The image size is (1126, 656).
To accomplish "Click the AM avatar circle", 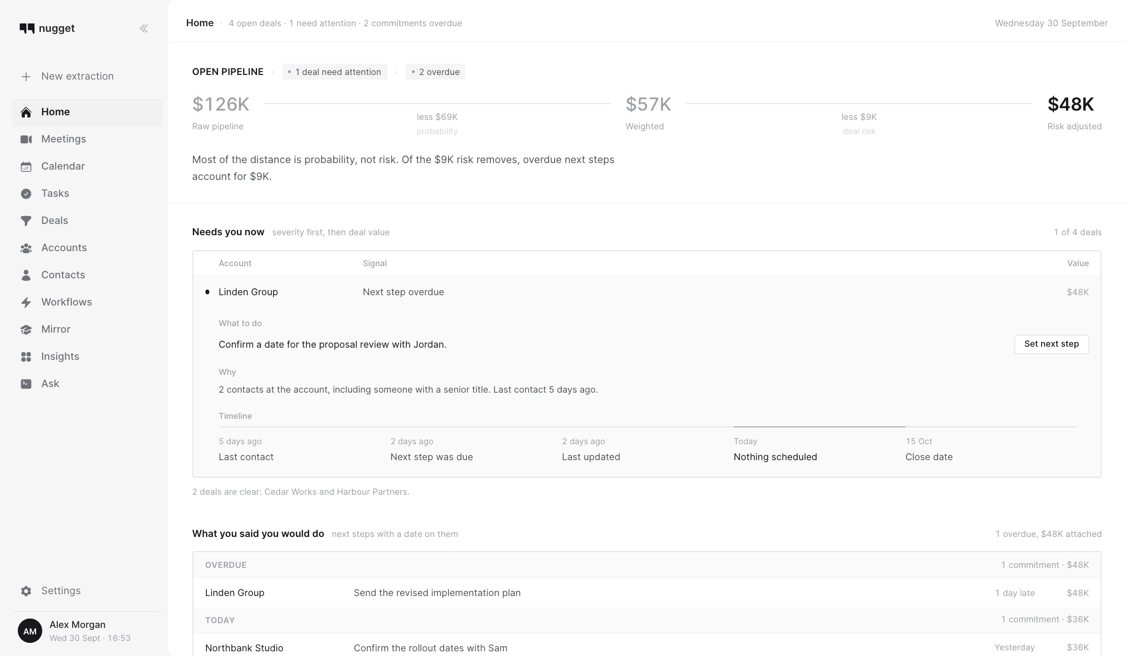I will 30,631.
